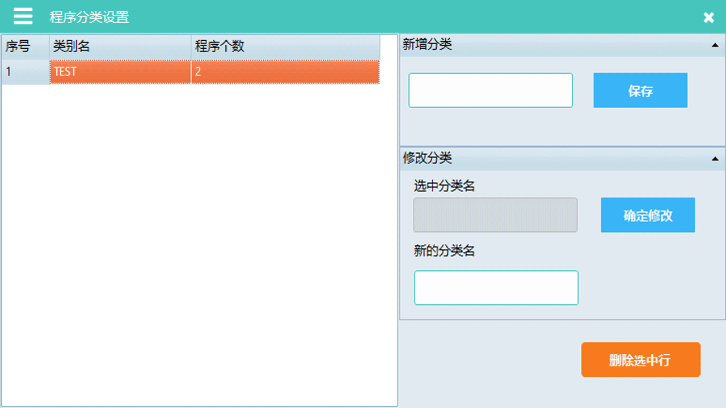726x408 pixels.
Task: Click the close icon in title bar
Action: coord(708,17)
